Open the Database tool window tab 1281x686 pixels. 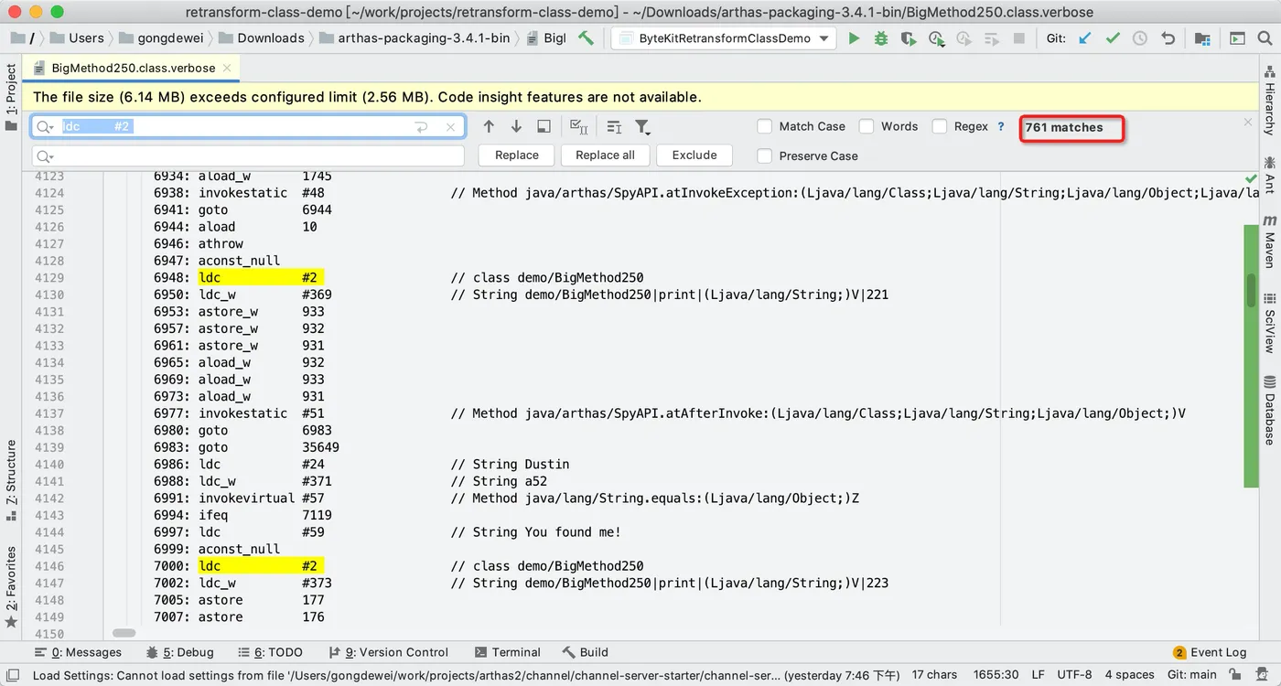click(1270, 410)
